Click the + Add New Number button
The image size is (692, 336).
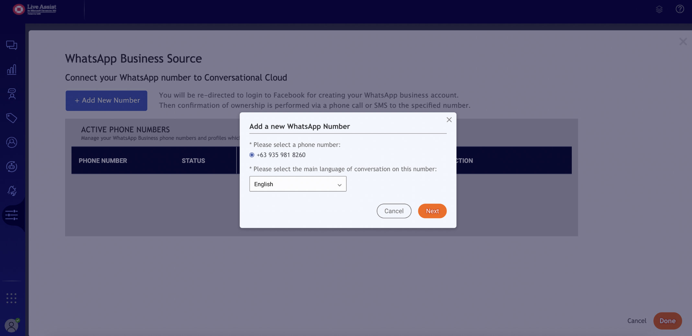click(106, 101)
